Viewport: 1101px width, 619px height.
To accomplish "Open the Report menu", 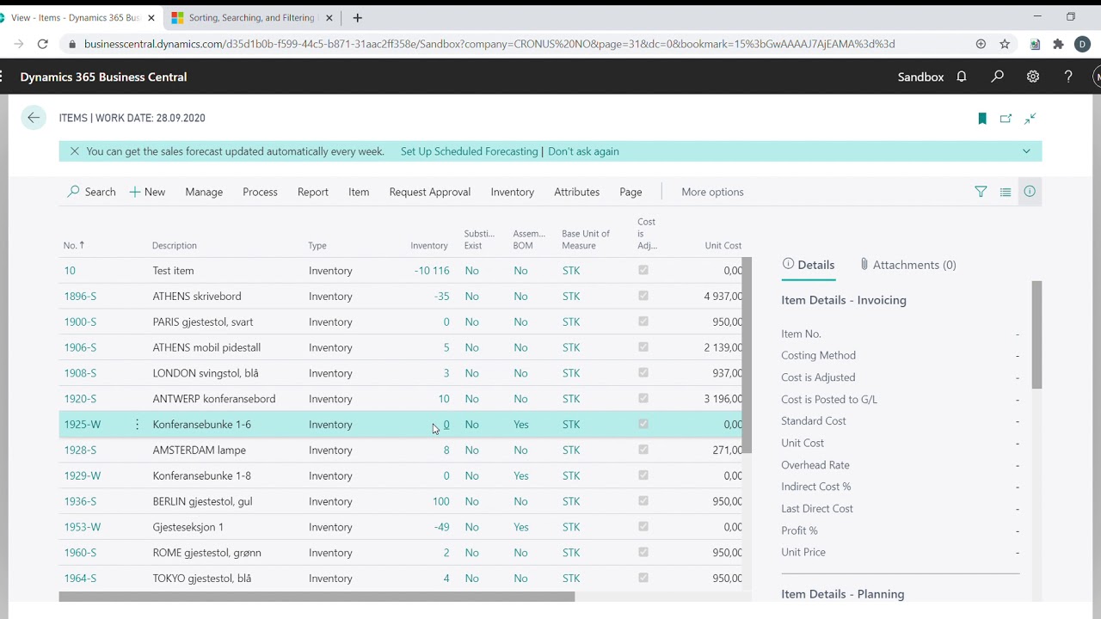I will [313, 192].
